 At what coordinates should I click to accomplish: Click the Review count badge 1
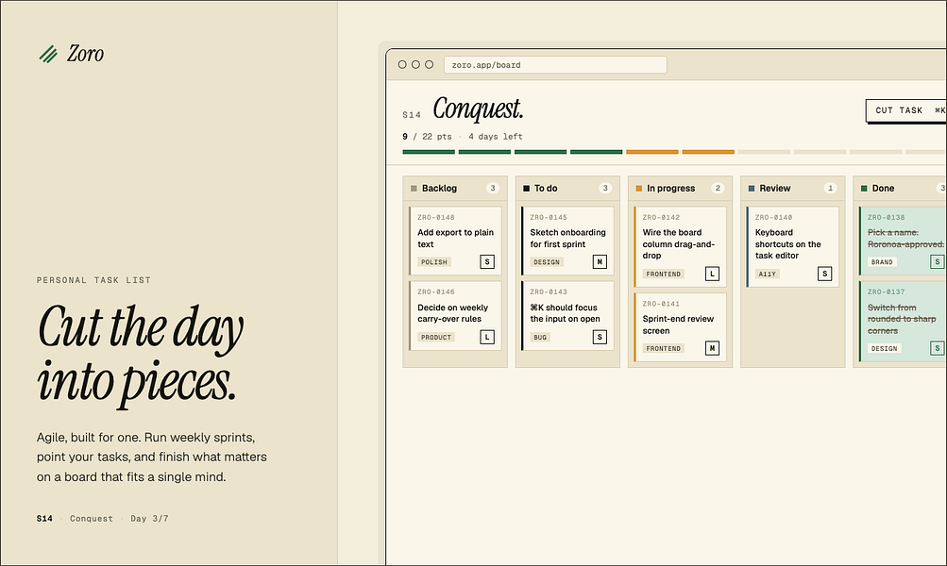tap(831, 189)
